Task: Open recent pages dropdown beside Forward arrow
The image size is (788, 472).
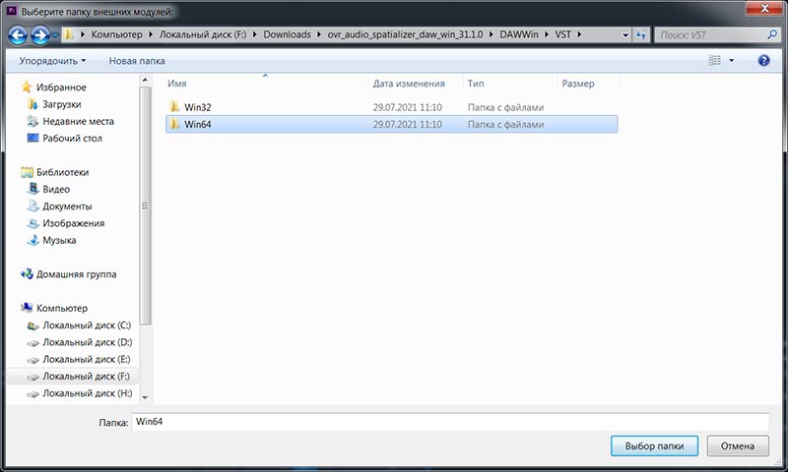Action: [55, 35]
